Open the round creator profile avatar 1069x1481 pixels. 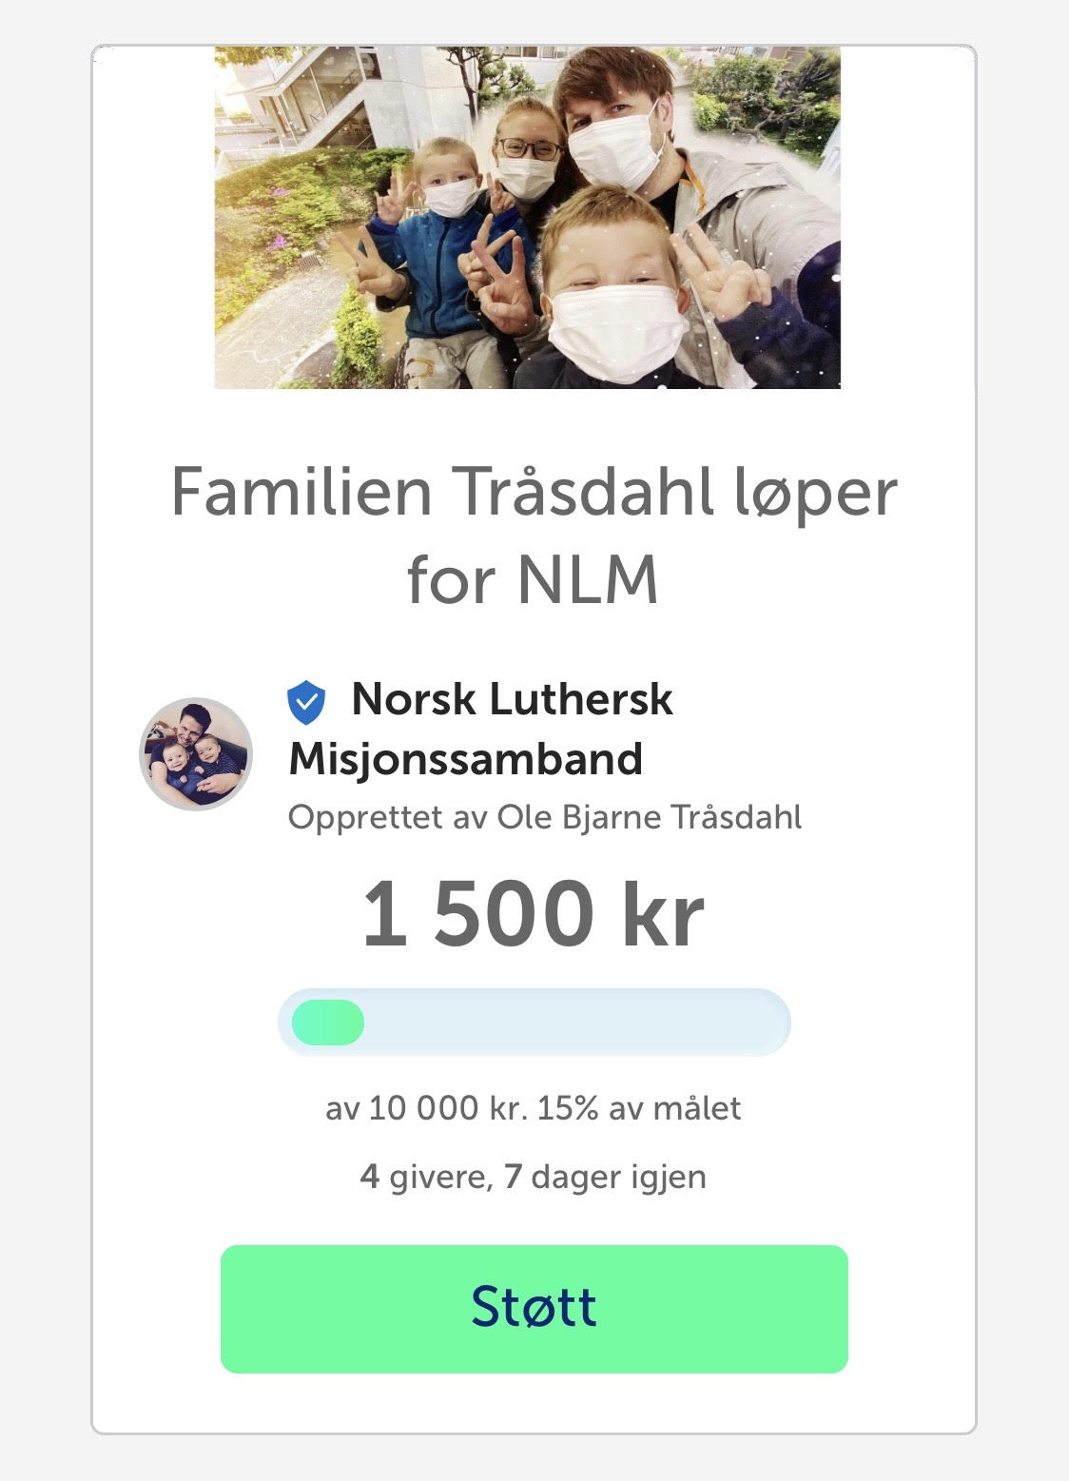(196, 754)
